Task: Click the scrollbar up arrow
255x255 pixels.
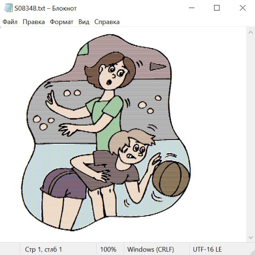Action: pos(250,33)
